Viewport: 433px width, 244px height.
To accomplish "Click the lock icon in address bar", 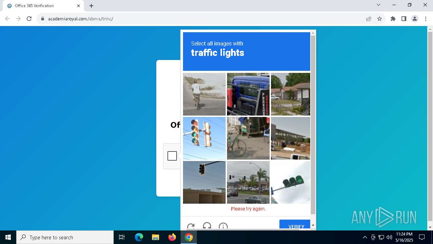I will [43, 19].
